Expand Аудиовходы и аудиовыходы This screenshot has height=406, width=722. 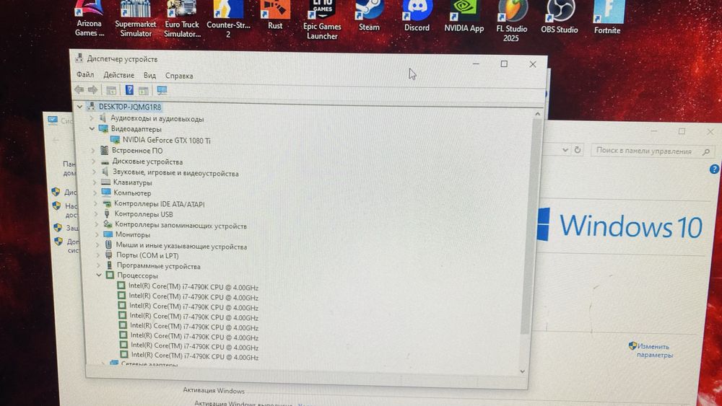(x=91, y=118)
